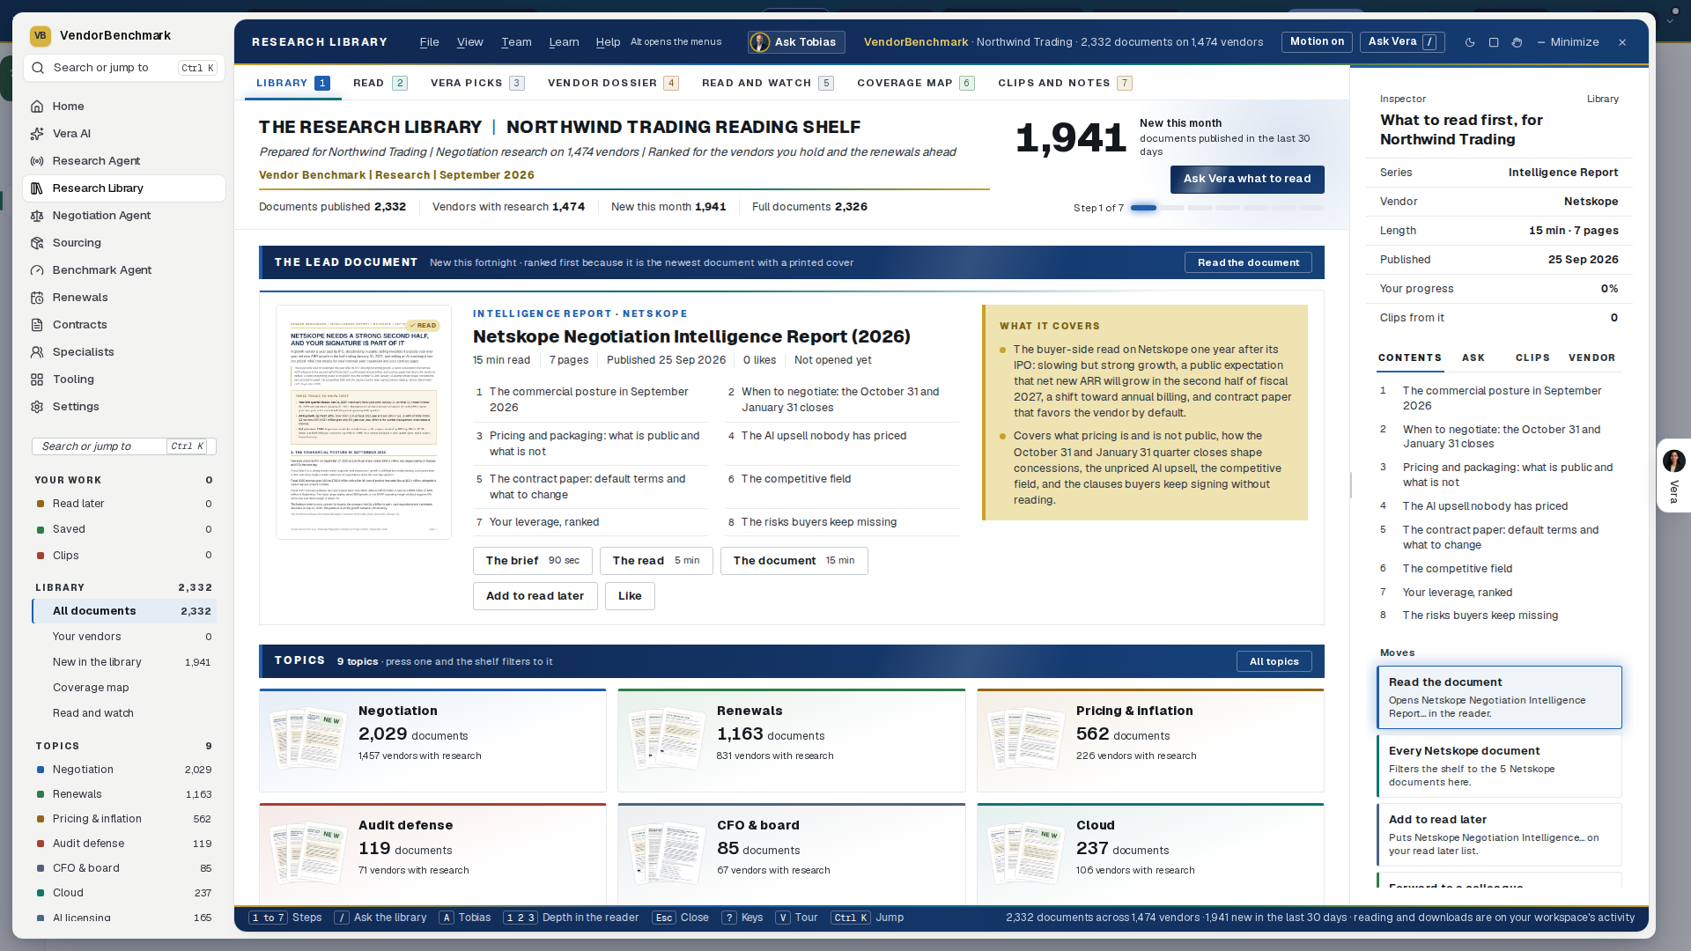Switch to the Coverage Map tab

pyautogui.click(x=915, y=83)
